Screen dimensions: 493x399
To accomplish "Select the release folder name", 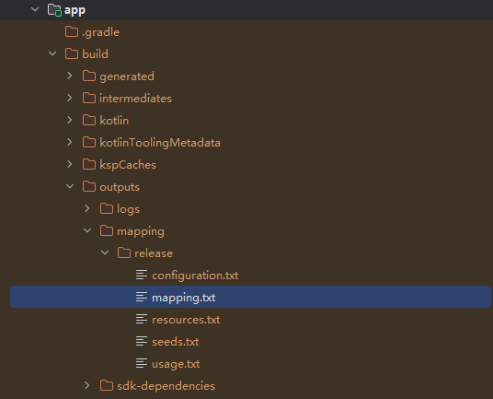I will coord(154,253).
